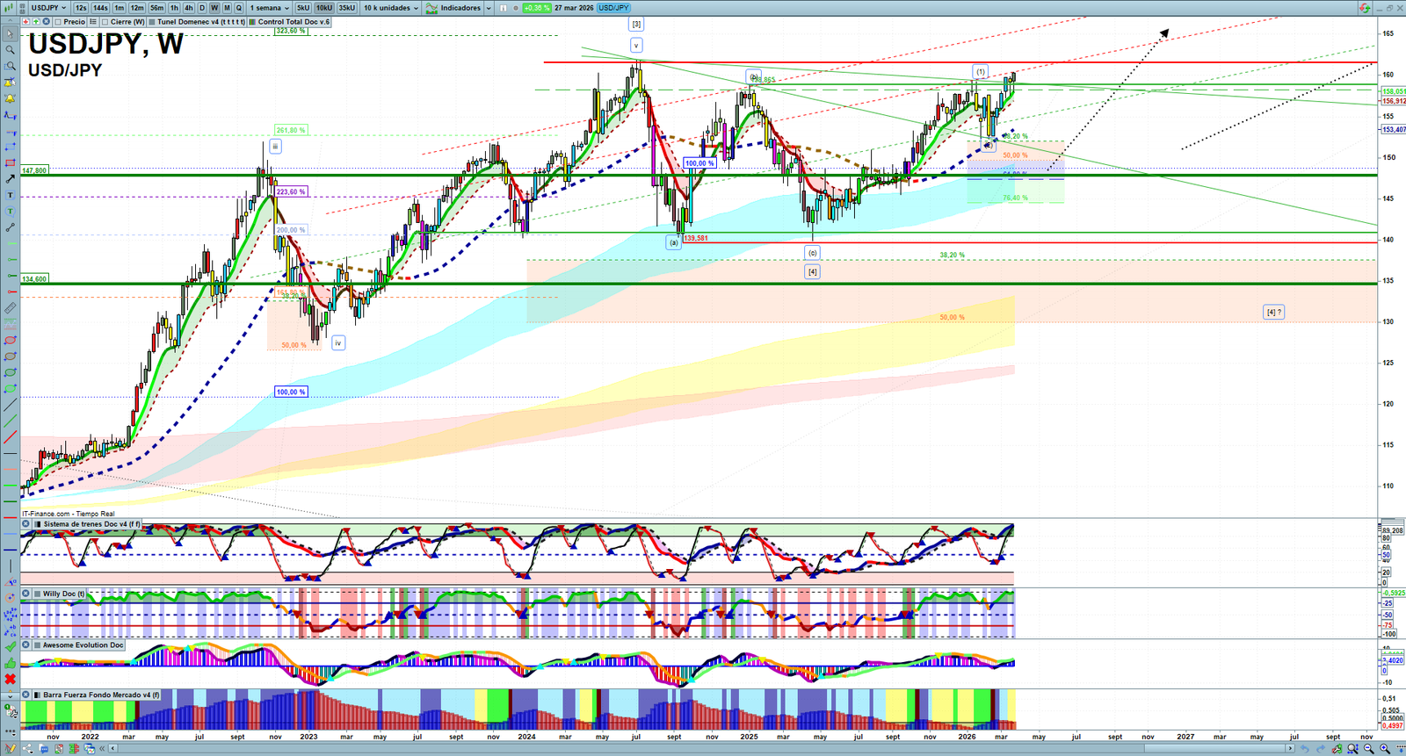The height and width of the screenshot is (756, 1406).
Task: Select the 56m timeframe button
Action: [x=156, y=8]
